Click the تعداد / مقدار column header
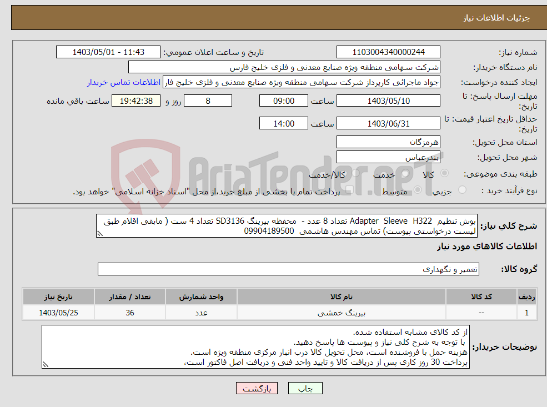This screenshot has width=547, height=407. (x=130, y=297)
